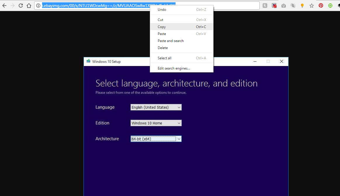The width and height of the screenshot is (340, 196).
Task: Click the green crosshair extension icon
Action: pyautogui.click(x=330, y=6)
